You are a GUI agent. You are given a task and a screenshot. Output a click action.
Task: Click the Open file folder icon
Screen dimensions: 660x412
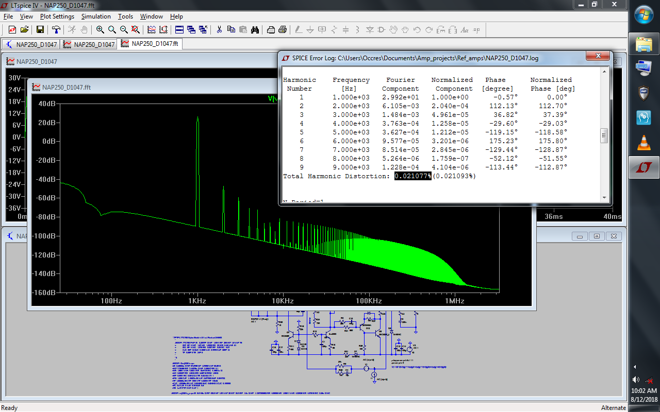coord(24,29)
